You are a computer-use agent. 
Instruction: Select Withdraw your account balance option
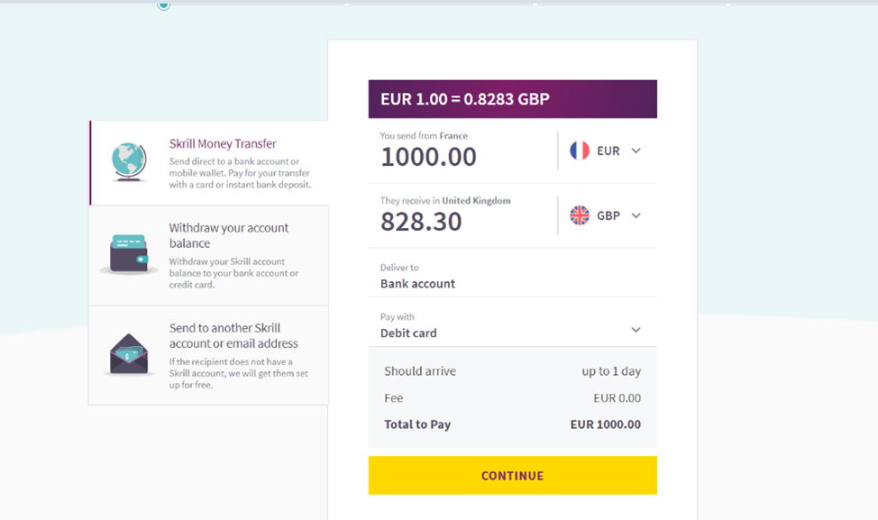[x=229, y=236]
